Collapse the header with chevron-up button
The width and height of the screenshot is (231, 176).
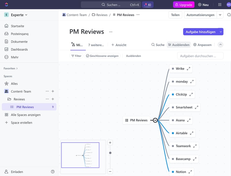[220, 45]
